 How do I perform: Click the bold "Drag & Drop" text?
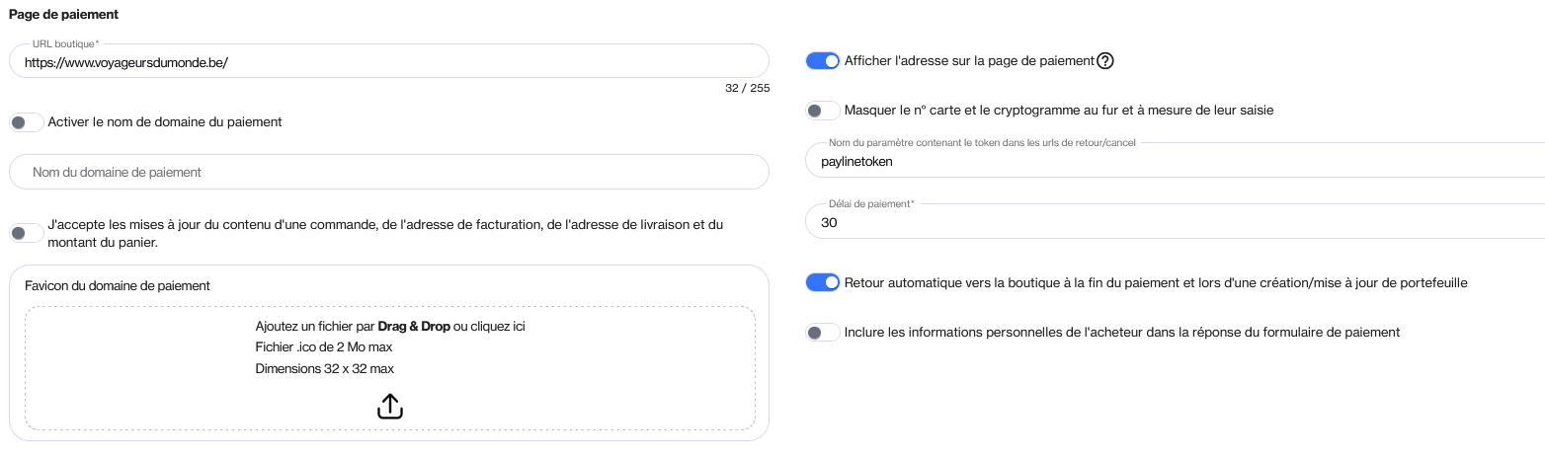point(414,326)
